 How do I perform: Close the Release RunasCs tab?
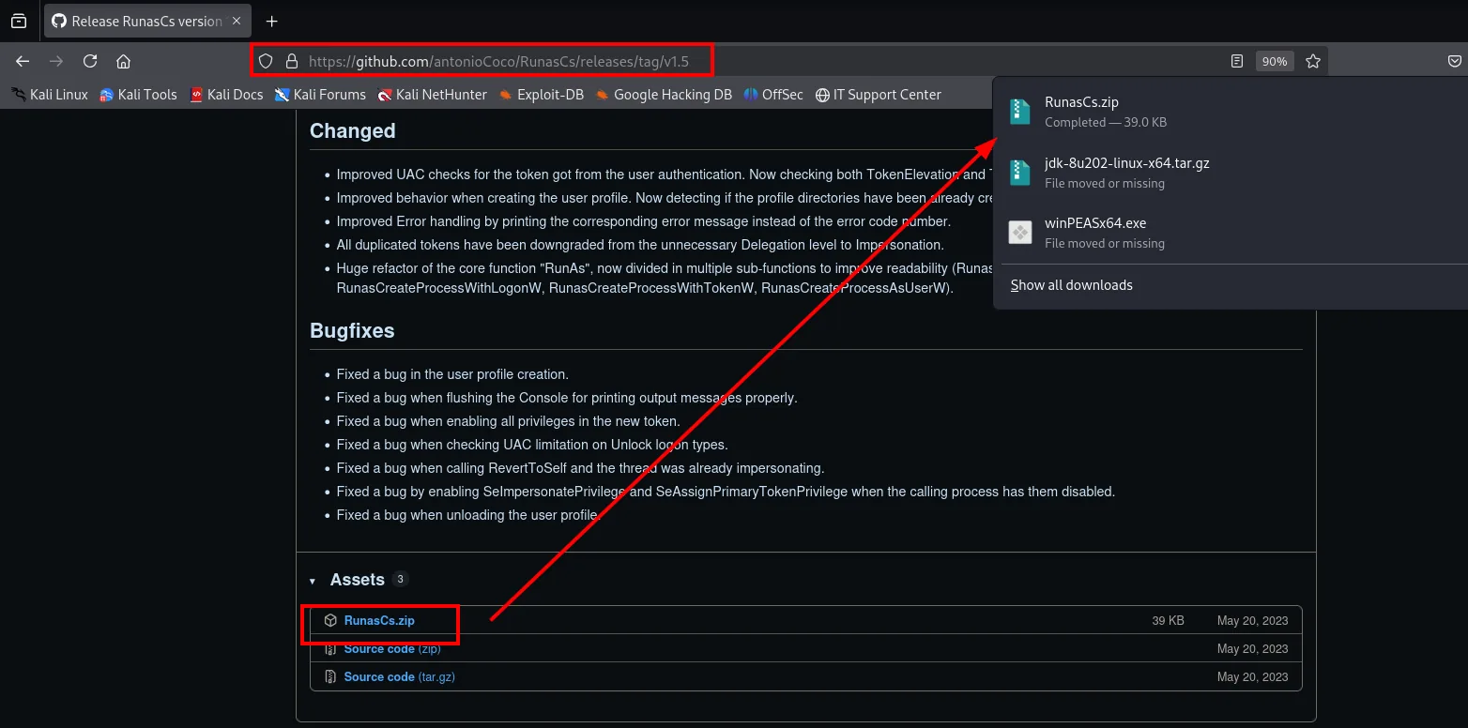[x=237, y=21]
